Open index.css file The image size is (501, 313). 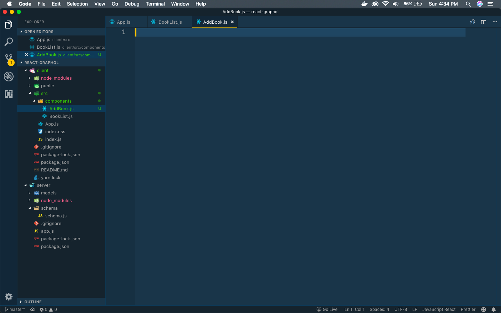[61, 131]
